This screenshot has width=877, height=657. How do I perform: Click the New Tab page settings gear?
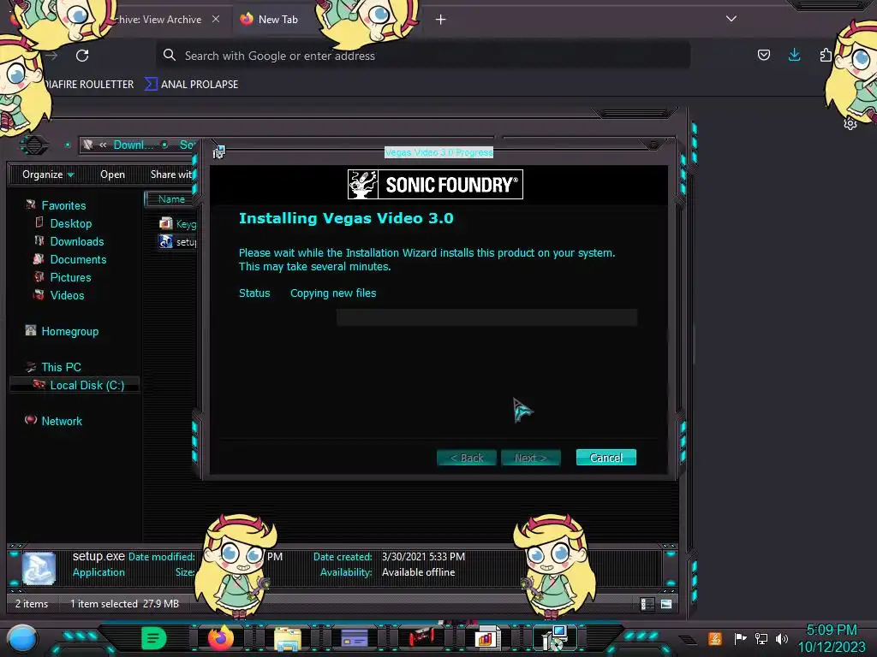click(850, 123)
